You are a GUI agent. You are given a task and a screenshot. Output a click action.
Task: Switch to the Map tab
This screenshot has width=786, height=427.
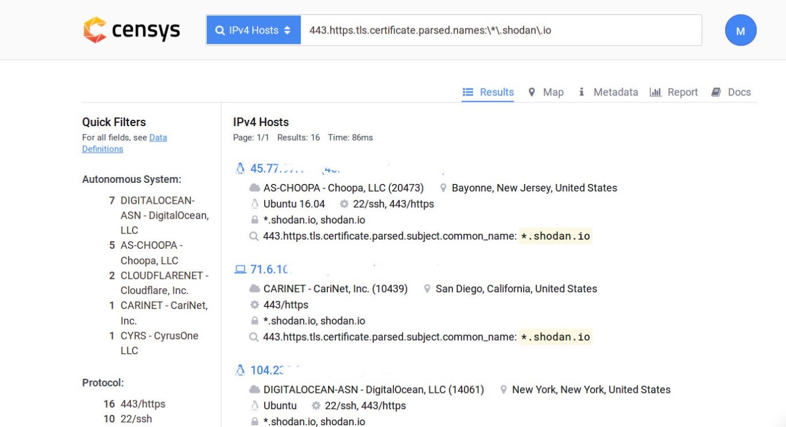click(546, 92)
